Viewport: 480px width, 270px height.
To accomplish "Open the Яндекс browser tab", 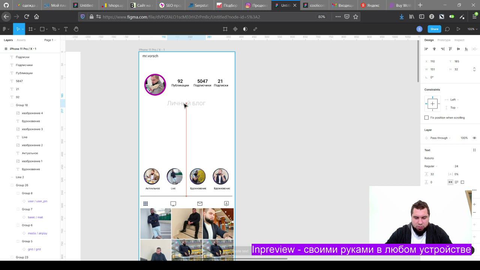I will point(370,5).
